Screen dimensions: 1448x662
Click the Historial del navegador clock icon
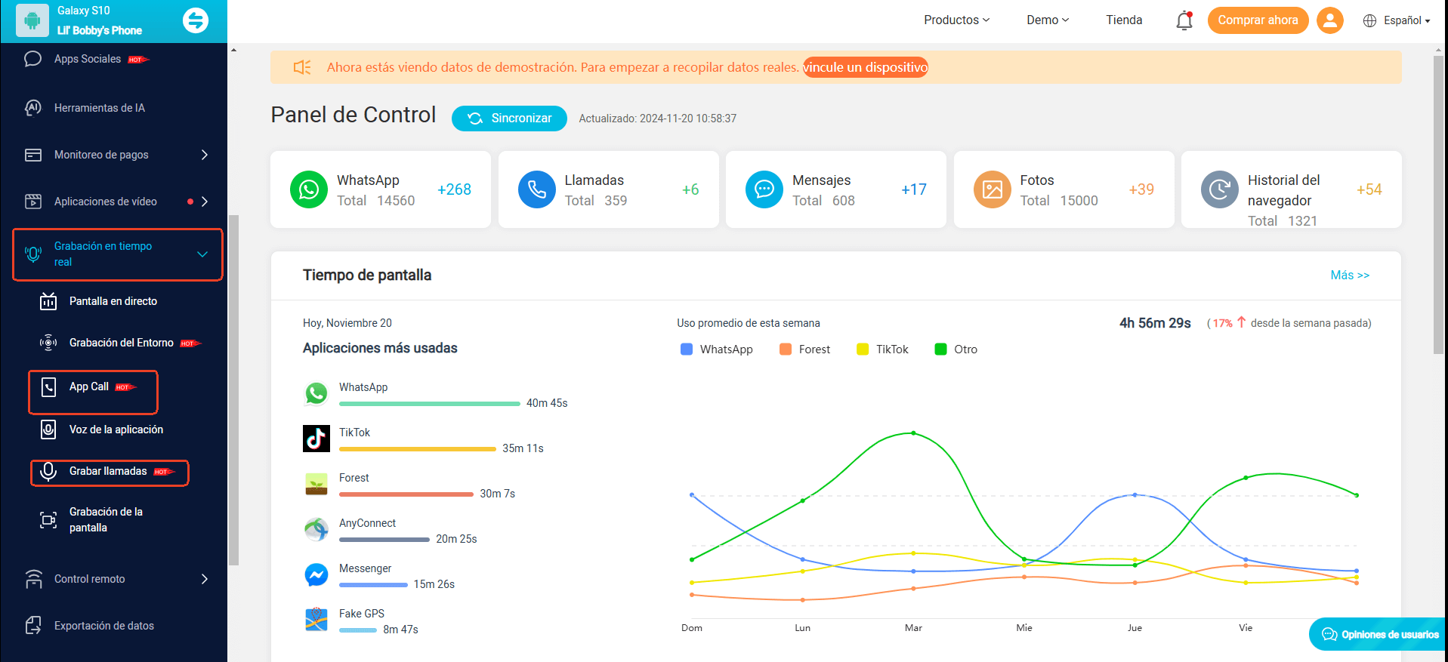(1220, 189)
